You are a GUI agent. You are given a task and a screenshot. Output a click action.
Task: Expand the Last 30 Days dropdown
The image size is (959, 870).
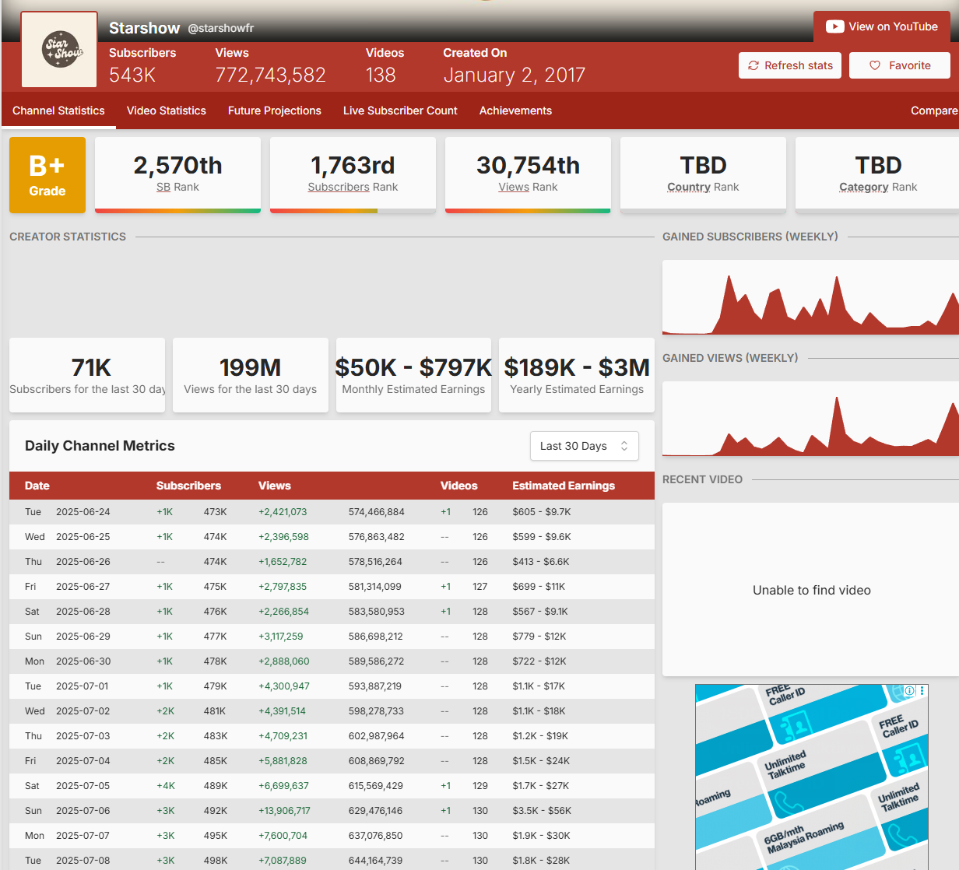pos(585,446)
